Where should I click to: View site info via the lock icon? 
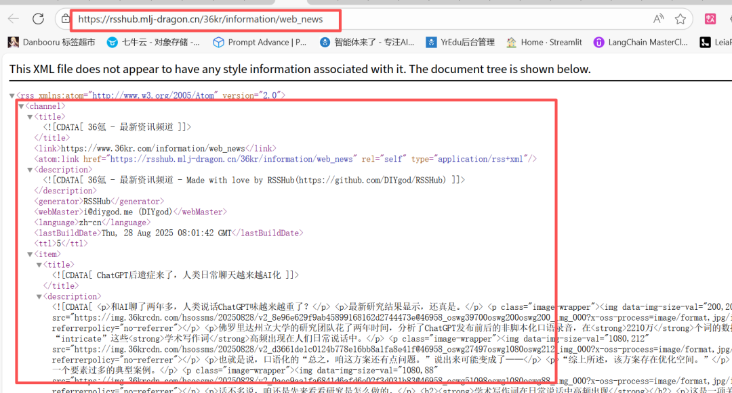[x=66, y=19]
